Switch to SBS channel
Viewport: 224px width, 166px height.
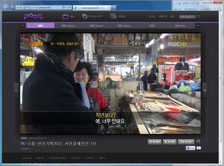coord(152,26)
